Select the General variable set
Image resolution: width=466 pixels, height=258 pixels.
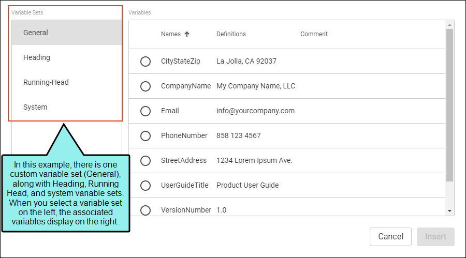pos(36,33)
